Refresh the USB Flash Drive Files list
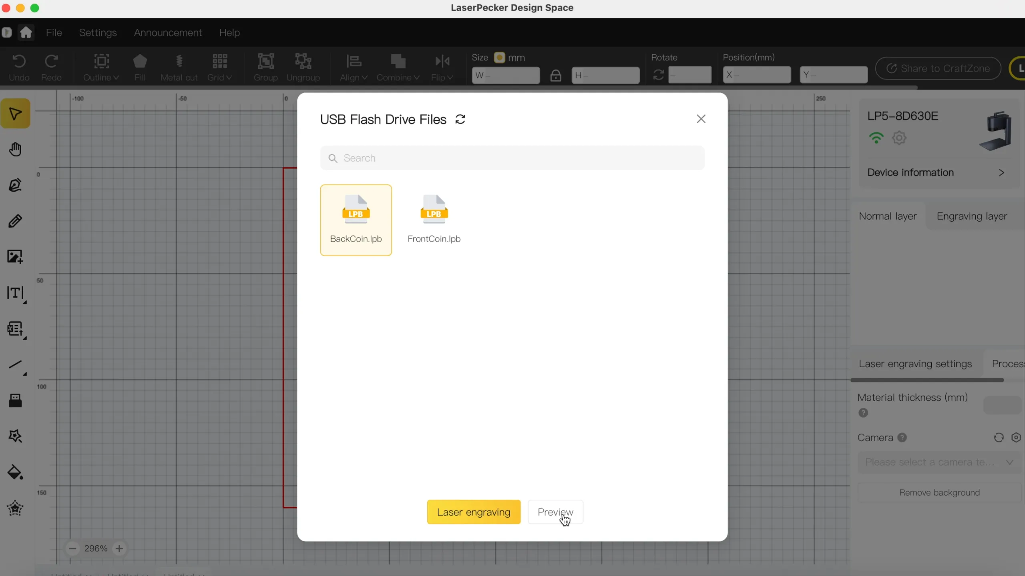The image size is (1025, 576). pyautogui.click(x=460, y=119)
